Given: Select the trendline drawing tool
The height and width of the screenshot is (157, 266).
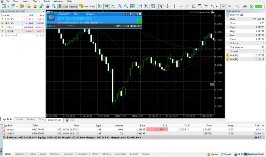Looking at the screenshot, I should tap(187, 6).
